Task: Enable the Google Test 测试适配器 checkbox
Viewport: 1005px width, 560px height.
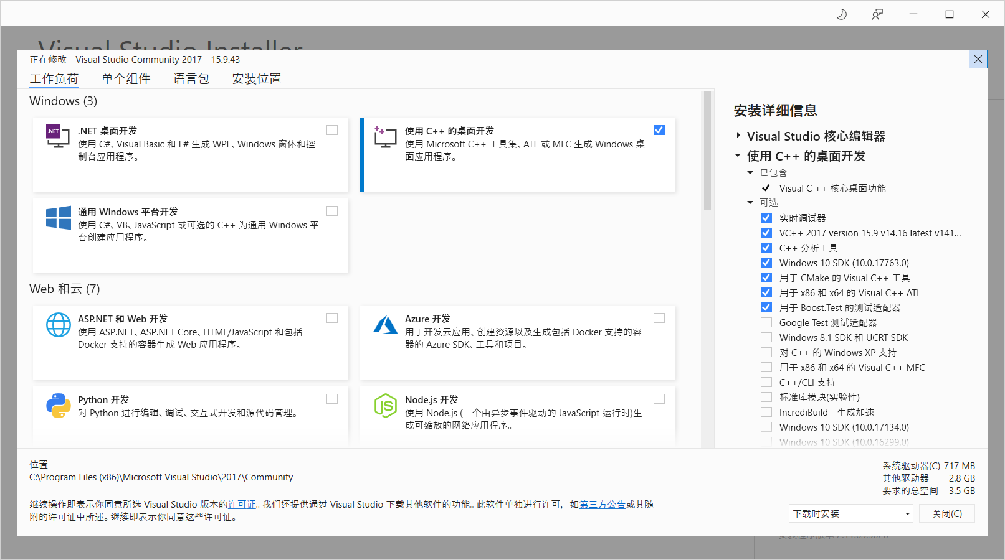Action: tap(766, 322)
